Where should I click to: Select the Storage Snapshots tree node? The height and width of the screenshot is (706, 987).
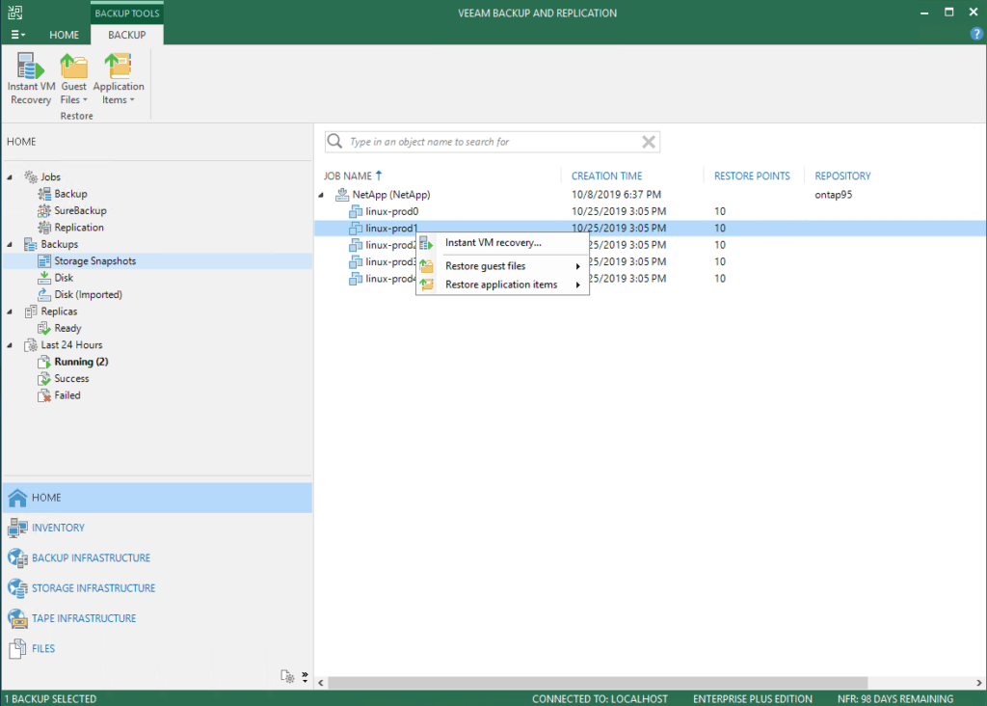click(94, 261)
